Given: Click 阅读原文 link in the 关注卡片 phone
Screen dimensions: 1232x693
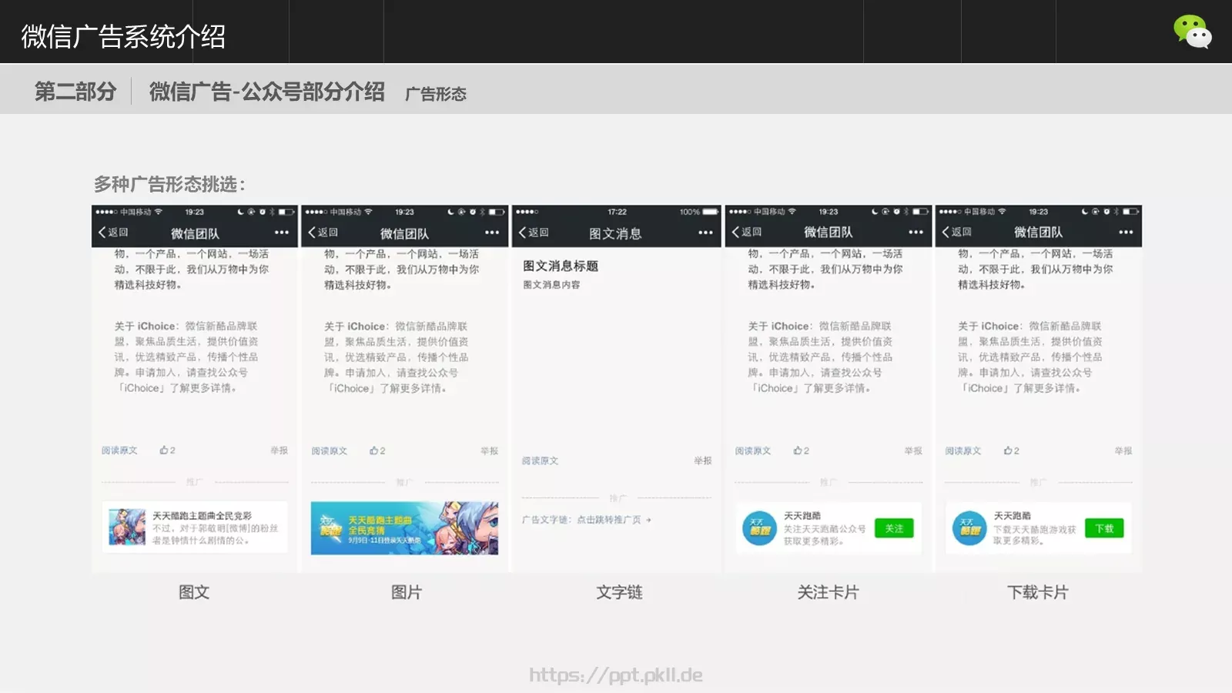Looking at the screenshot, I should point(753,450).
